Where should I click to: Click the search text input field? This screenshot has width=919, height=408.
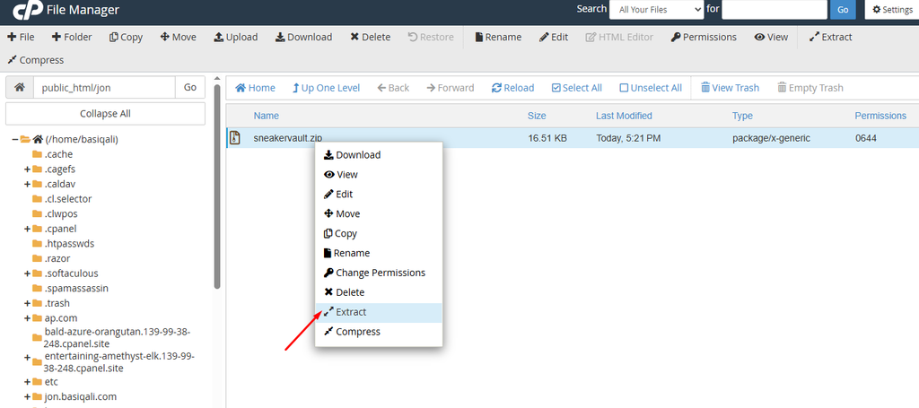(x=774, y=9)
